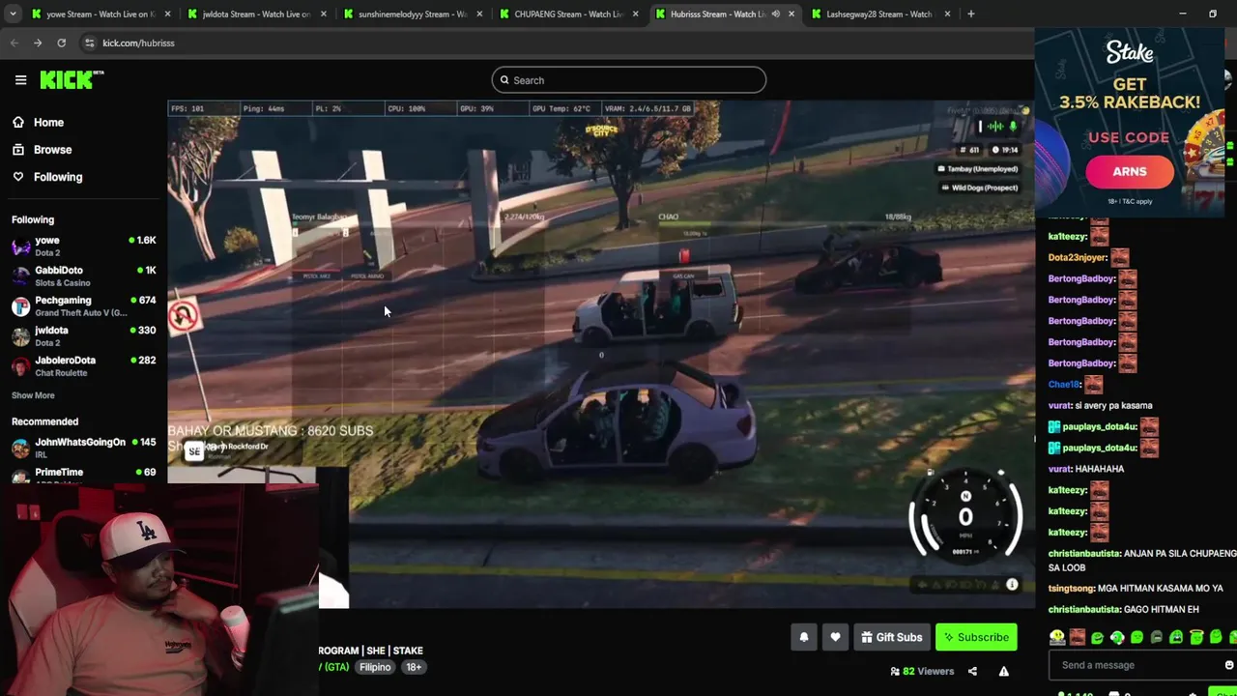Click the heart follow button
The width and height of the screenshot is (1237, 696).
pos(835,637)
